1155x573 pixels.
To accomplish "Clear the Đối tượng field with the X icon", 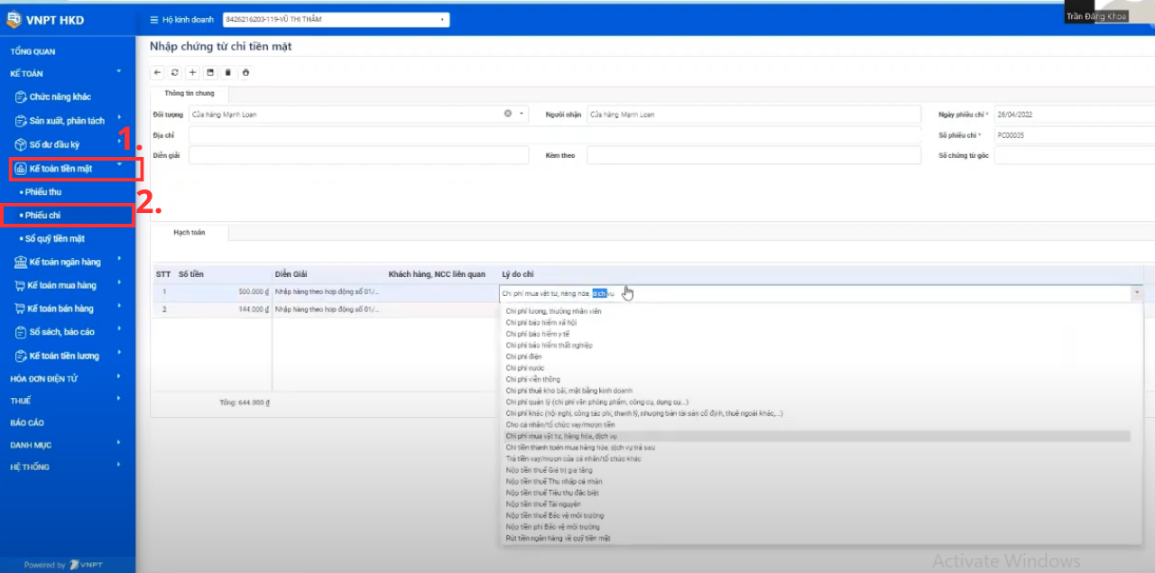I will pos(508,114).
